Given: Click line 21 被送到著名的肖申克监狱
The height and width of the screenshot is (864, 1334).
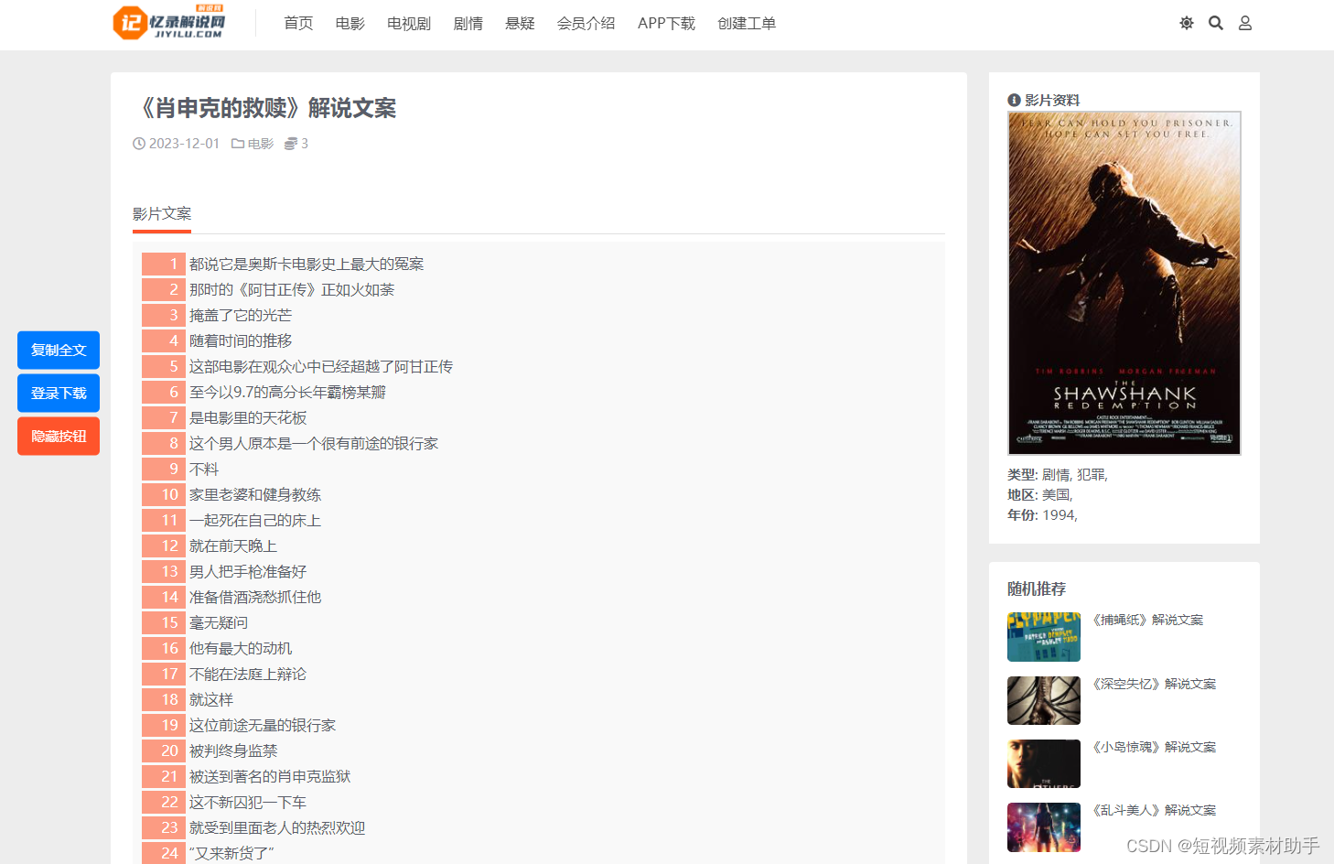Looking at the screenshot, I should tap(270, 777).
